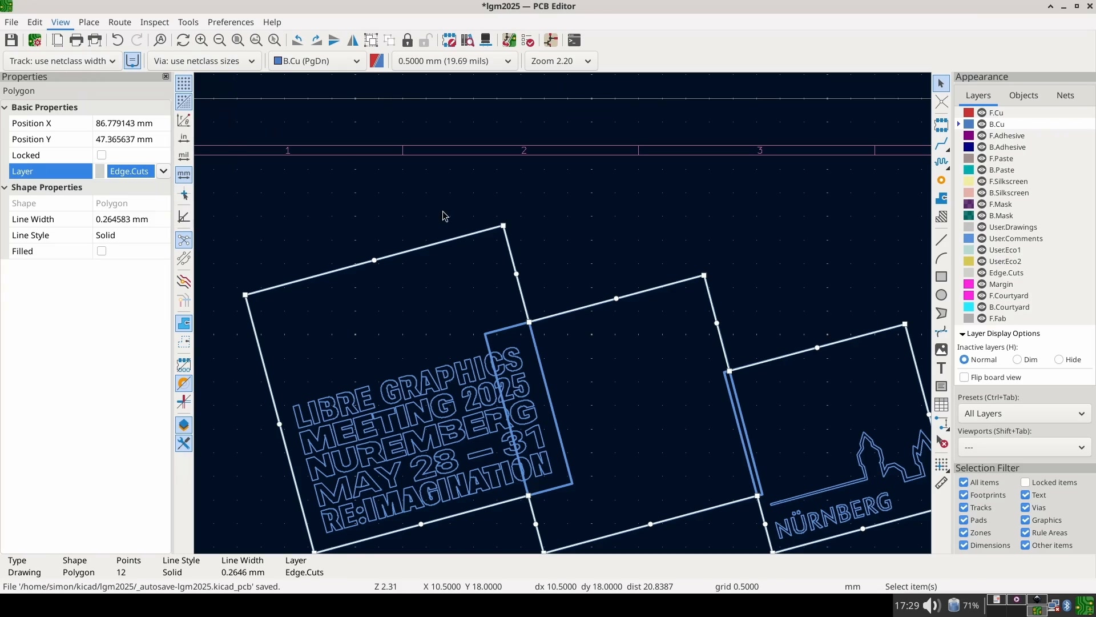Open the grid size 0.5000 mm dropdown
The height and width of the screenshot is (617, 1096).
[x=454, y=61]
